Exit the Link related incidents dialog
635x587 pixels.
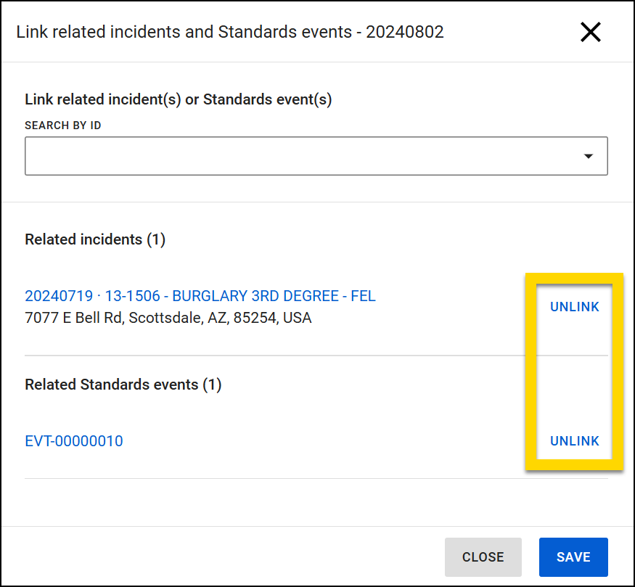coord(590,32)
